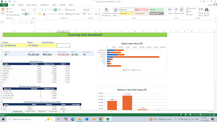Switch to PAGE LAYOUT tab

coord(32,5)
